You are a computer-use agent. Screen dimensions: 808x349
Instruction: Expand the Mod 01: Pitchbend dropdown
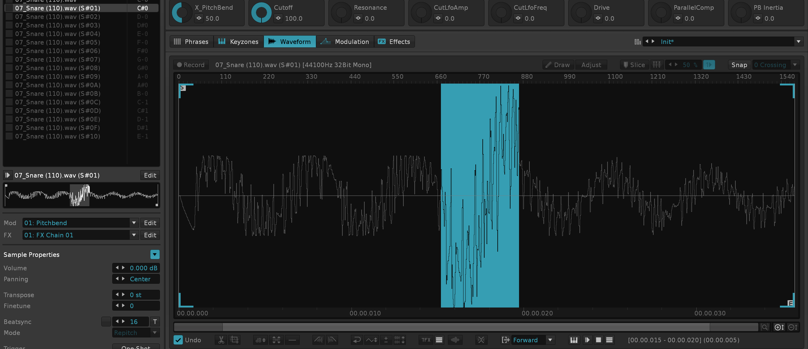[x=134, y=223]
